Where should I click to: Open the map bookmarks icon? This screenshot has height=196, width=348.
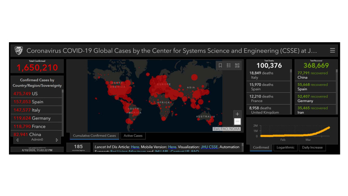point(220,65)
